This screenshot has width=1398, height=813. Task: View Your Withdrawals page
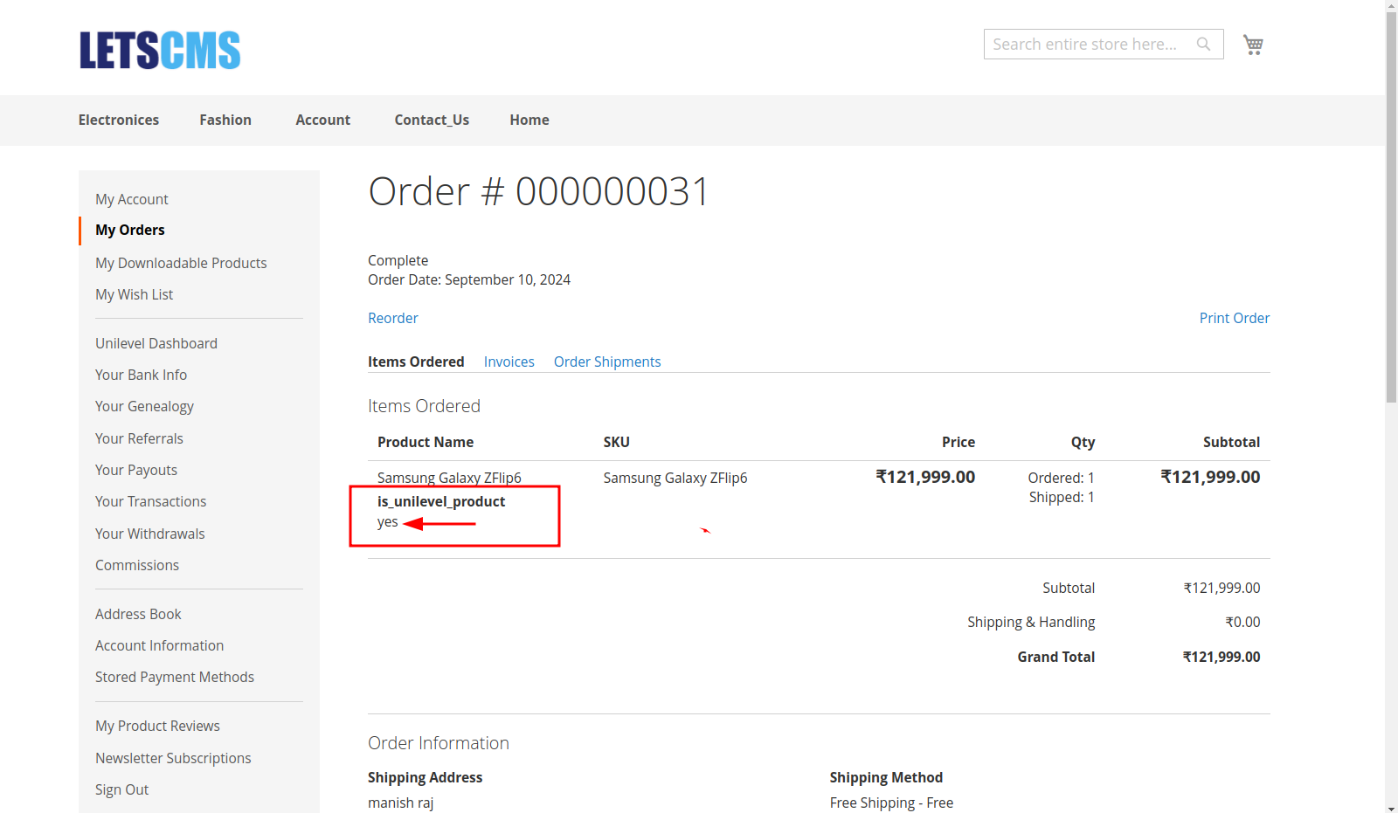click(150, 534)
